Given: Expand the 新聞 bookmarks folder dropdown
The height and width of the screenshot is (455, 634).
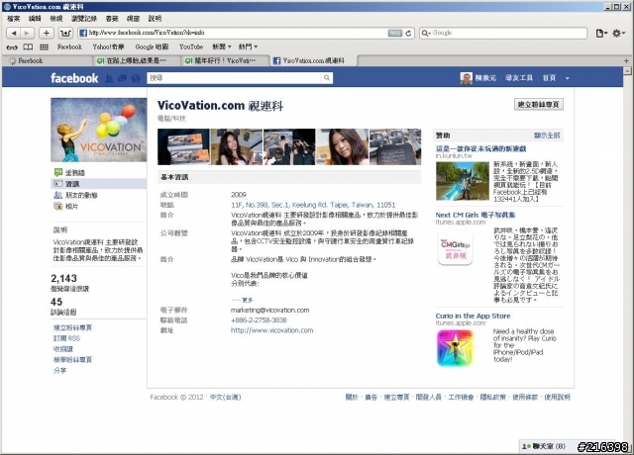Looking at the screenshot, I should click(x=222, y=46).
